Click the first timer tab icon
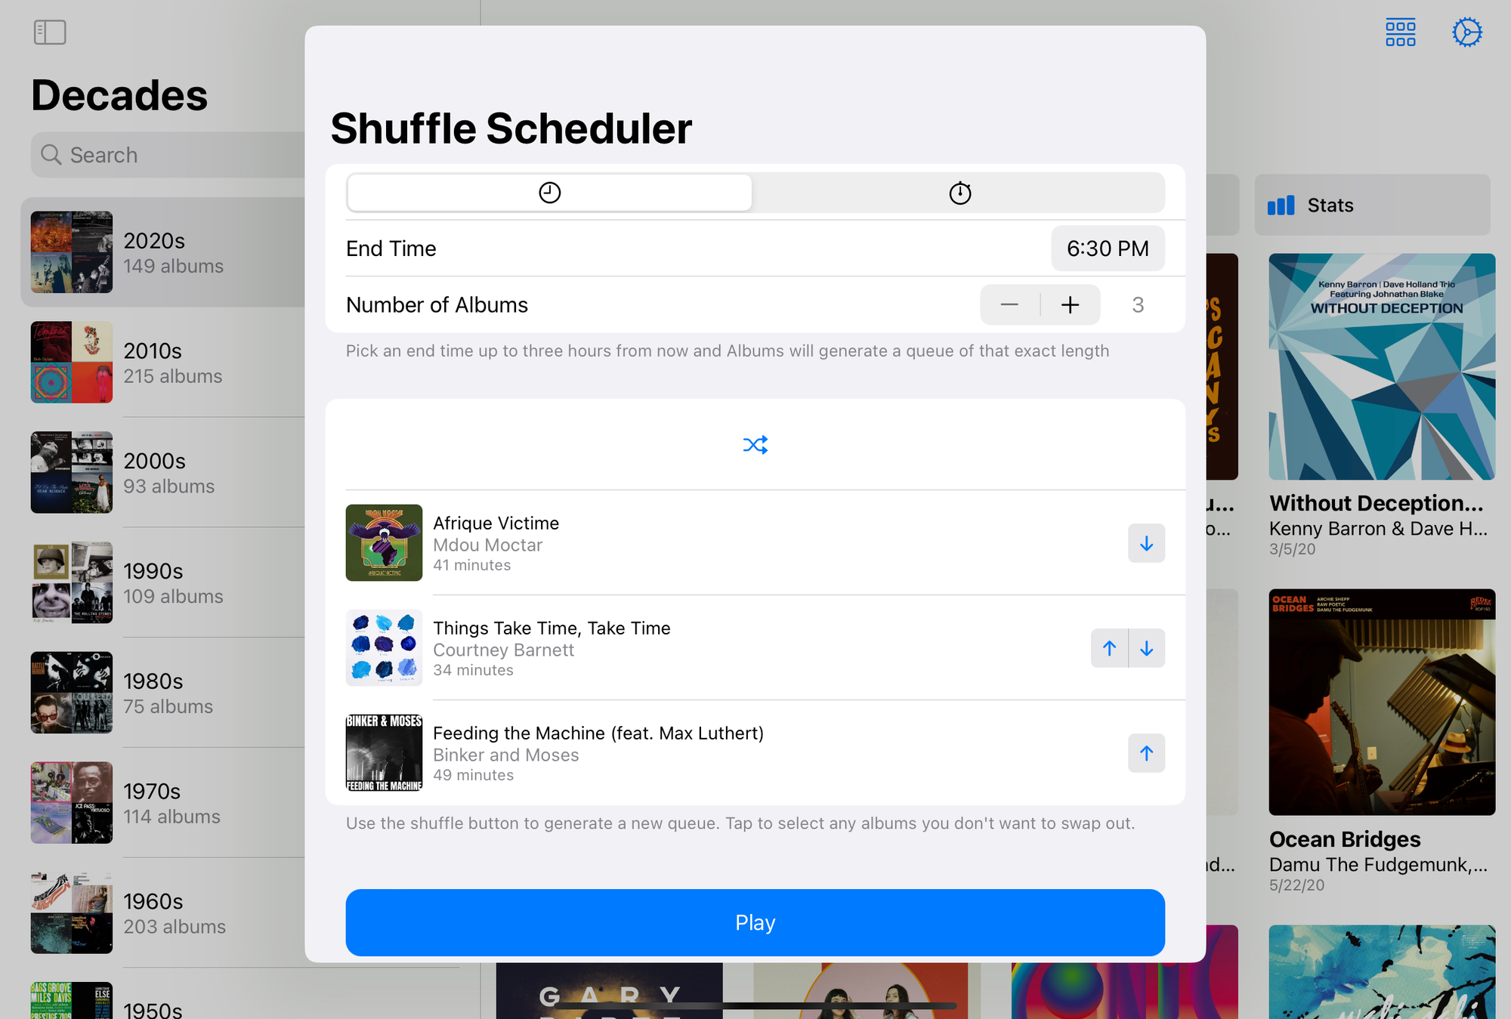This screenshot has height=1019, width=1511. click(x=549, y=191)
